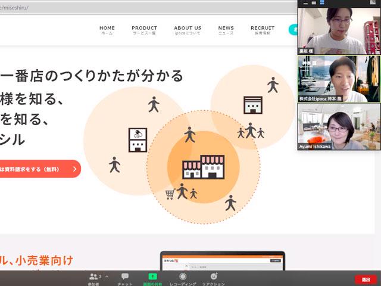Click the blue gallery view icon in video panel

pos(322,2)
